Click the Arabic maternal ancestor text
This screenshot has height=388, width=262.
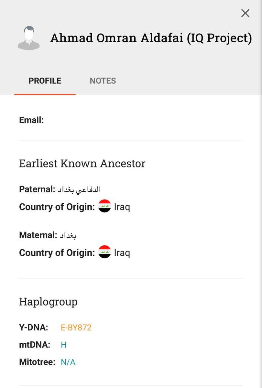(67, 235)
